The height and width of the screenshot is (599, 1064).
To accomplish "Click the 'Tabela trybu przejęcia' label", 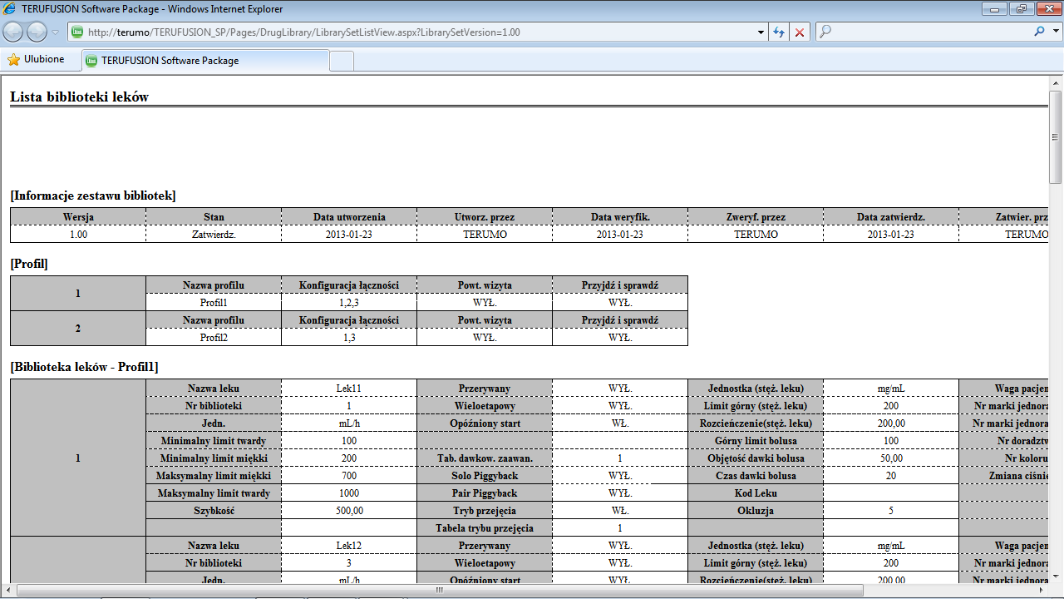I will point(485,528).
